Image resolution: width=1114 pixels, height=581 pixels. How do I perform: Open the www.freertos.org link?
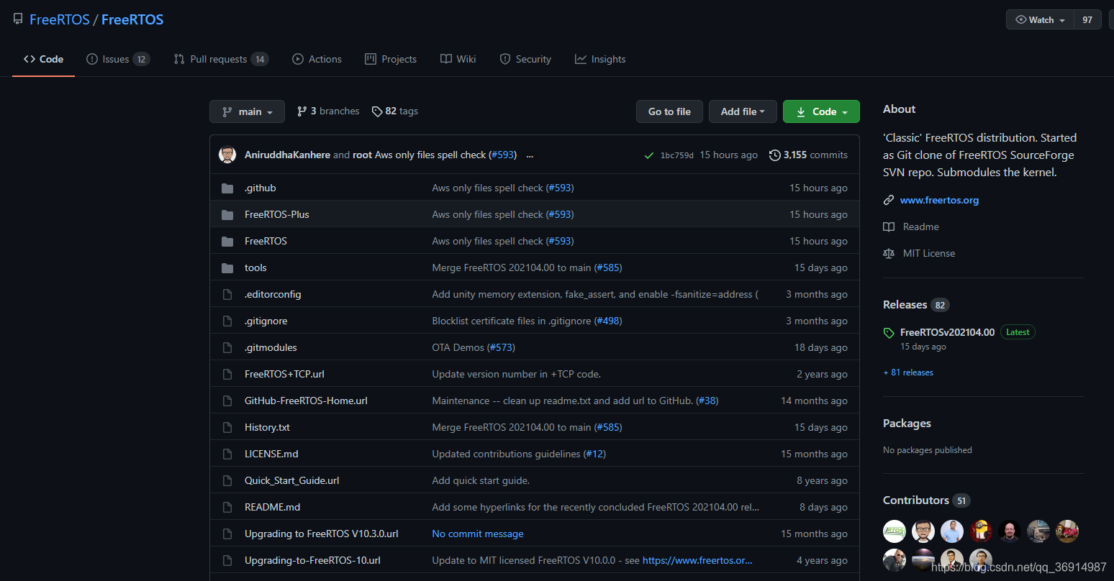(939, 201)
